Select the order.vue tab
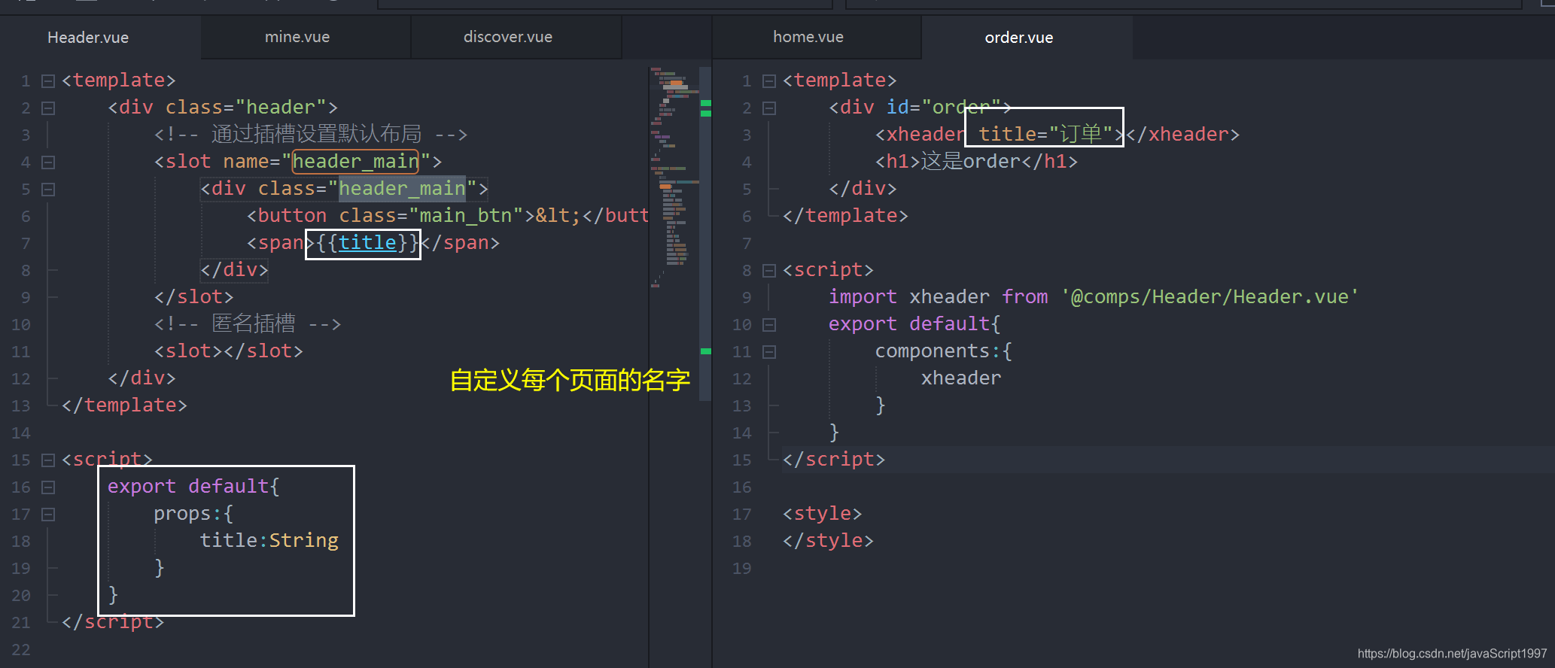The image size is (1555, 668). (x=1019, y=38)
